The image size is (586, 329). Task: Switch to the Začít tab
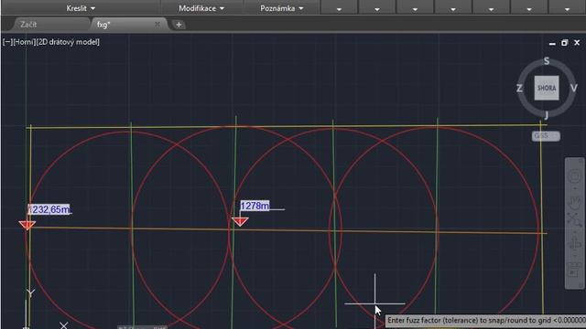click(28, 25)
